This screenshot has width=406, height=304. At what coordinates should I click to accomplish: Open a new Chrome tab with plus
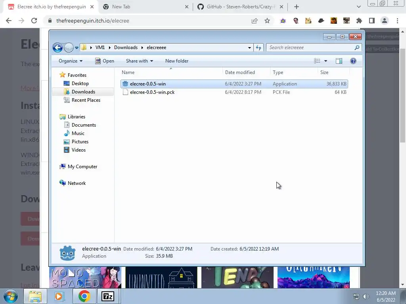pyautogui.click(x=297, y=7)
